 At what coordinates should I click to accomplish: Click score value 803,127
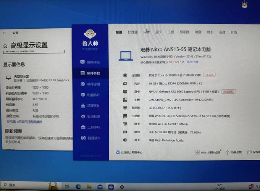click(x=174, y=62)
